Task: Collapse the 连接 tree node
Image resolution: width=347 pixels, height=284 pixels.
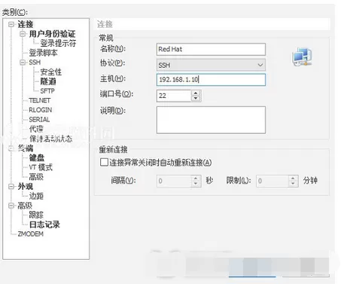Action: coord(11,24)
